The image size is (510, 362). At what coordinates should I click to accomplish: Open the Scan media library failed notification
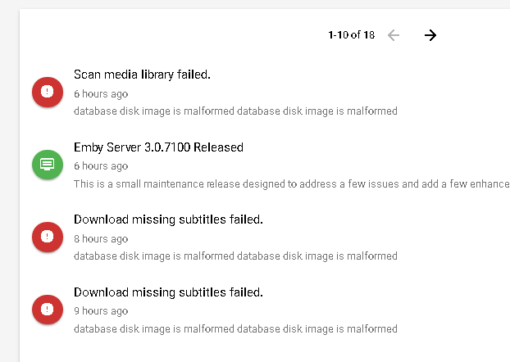coord(142,75)
